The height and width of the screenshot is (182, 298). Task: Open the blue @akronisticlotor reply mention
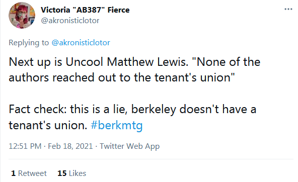81,43
